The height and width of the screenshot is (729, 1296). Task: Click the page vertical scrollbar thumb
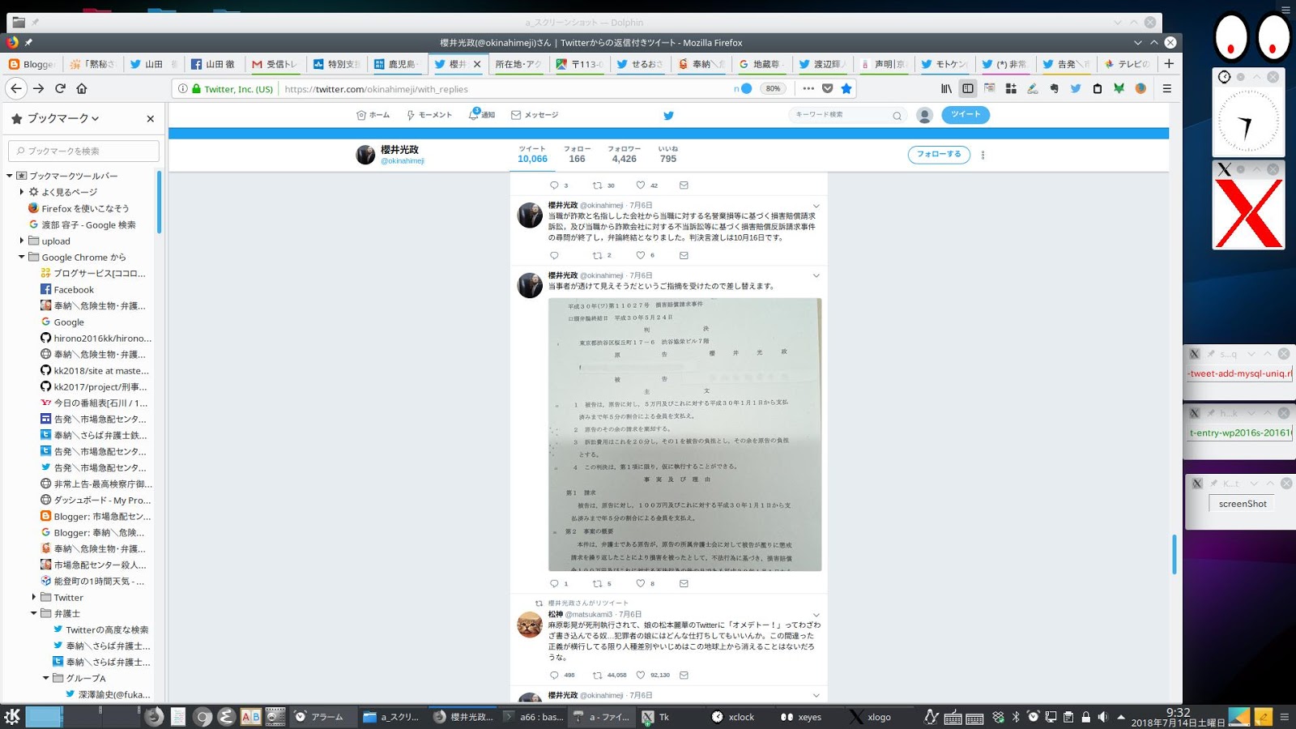coord(1174,554)
